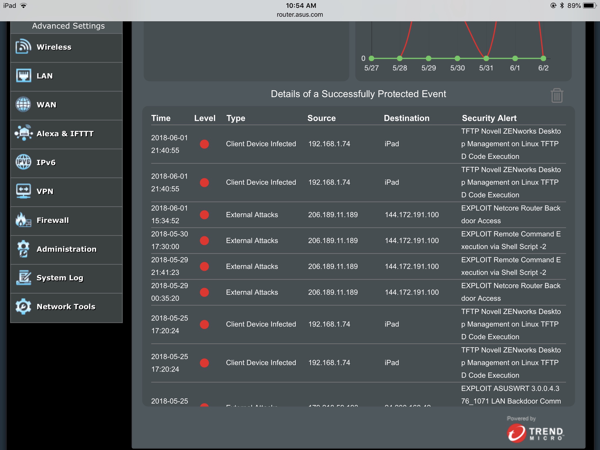Viewport: 600px width, 450px height.
Task: Click the Firewall flame icon
Action: [23, 220]
